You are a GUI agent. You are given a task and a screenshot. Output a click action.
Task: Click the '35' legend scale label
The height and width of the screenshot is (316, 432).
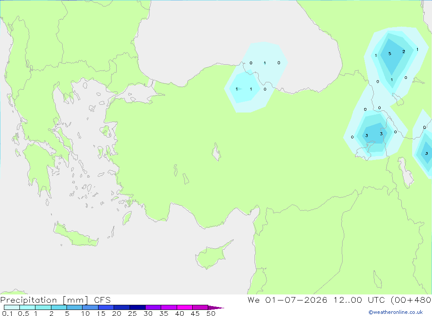tap(164, 313)
